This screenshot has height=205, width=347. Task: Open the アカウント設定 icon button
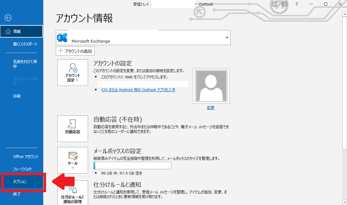click(73, 72)
